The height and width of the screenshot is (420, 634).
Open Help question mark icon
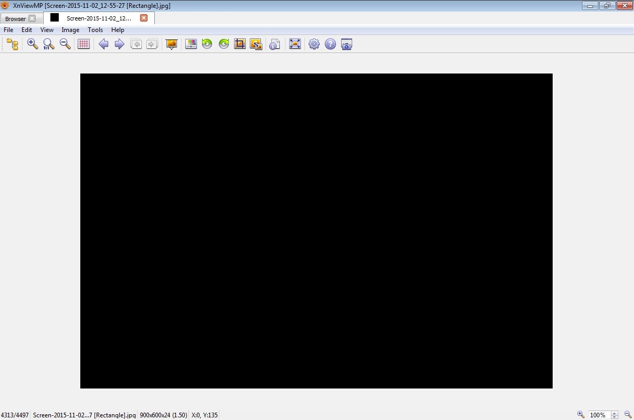click(330, 44)
